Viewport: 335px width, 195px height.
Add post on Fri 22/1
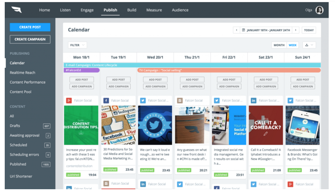229,80
